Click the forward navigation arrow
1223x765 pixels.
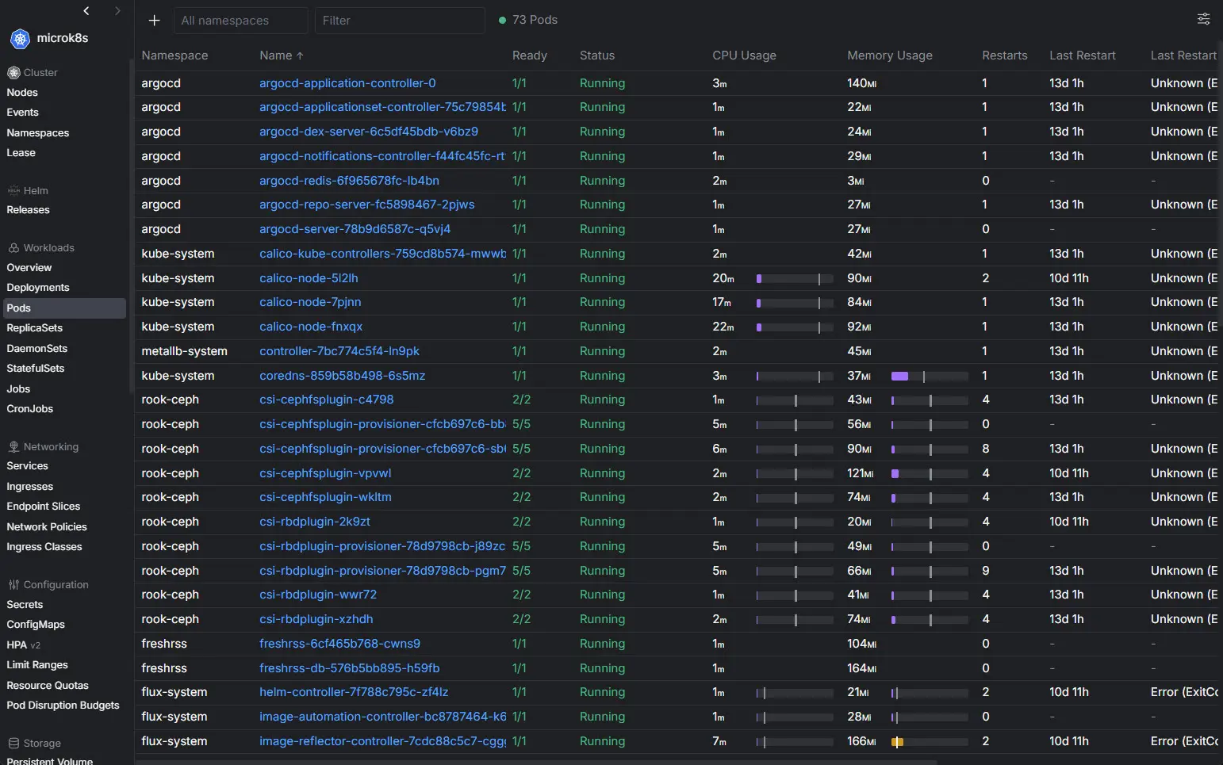pos(117,11)
